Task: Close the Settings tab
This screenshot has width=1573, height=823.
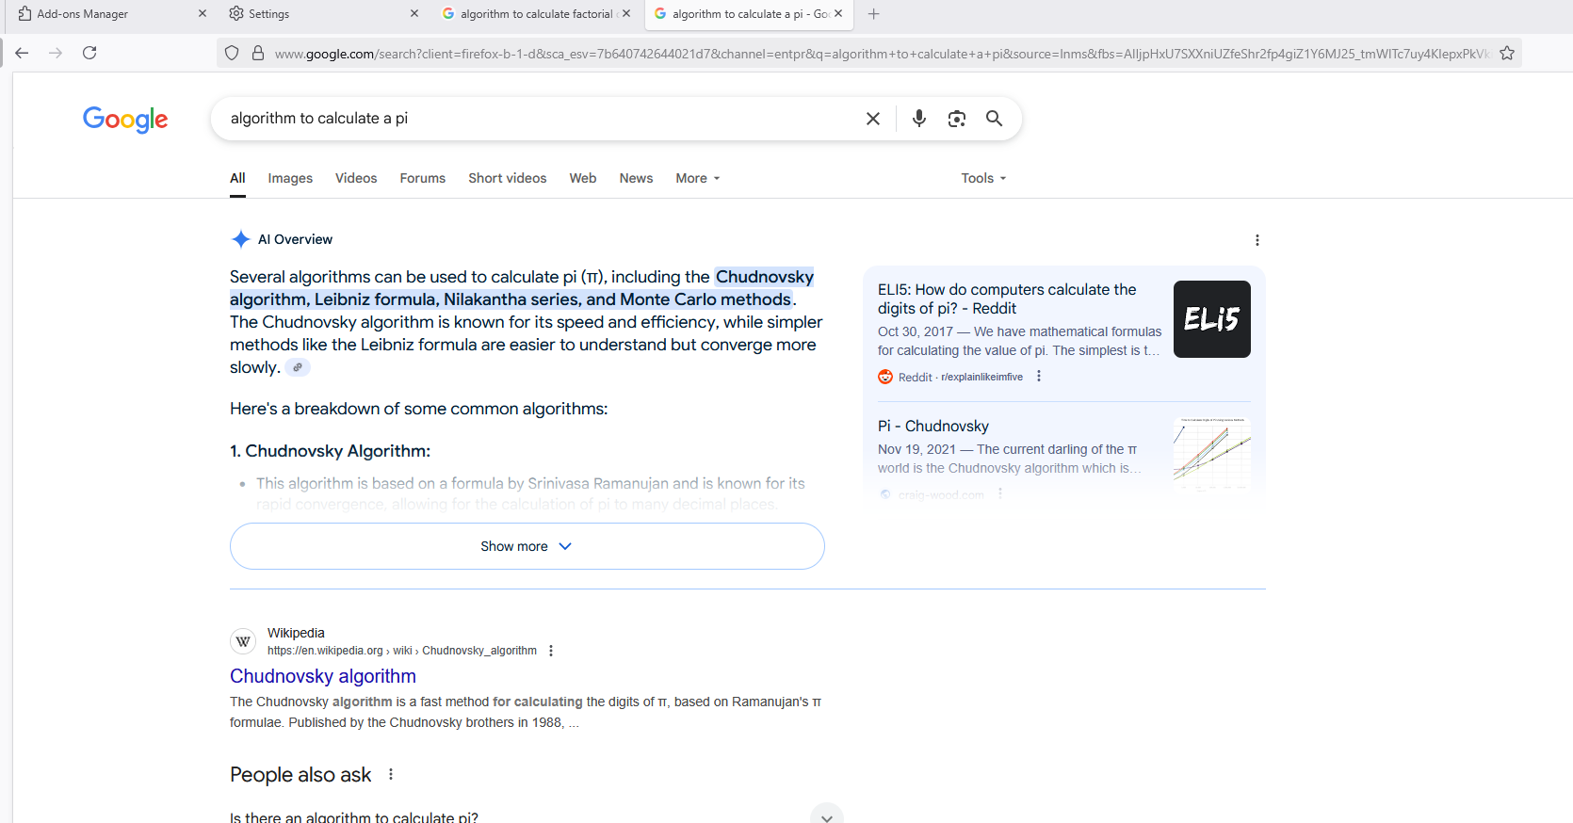Action: 414,14
